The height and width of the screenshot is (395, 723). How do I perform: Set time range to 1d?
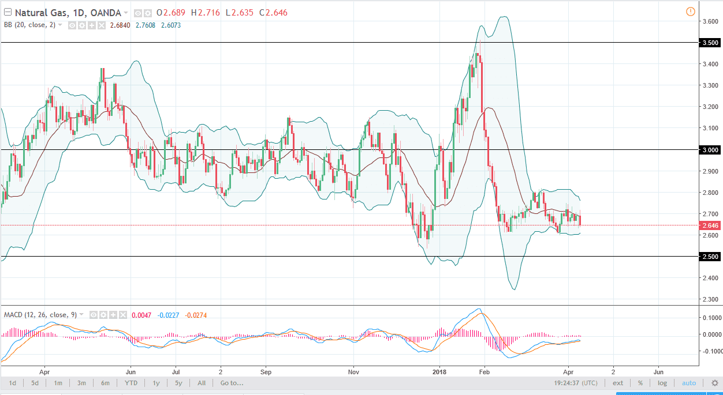click(x=12, y=383)
